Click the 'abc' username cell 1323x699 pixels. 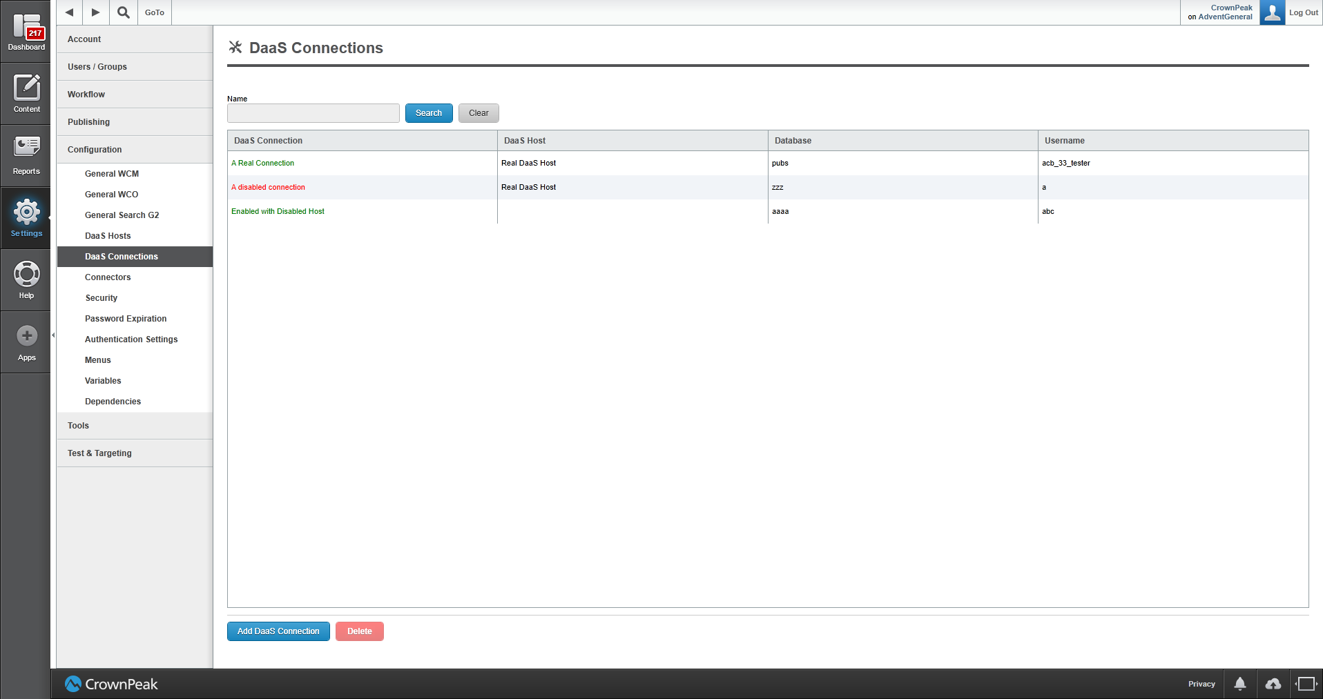1173,212
